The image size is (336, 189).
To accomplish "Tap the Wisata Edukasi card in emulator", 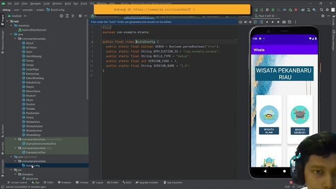I will click(x=300, y=119).
